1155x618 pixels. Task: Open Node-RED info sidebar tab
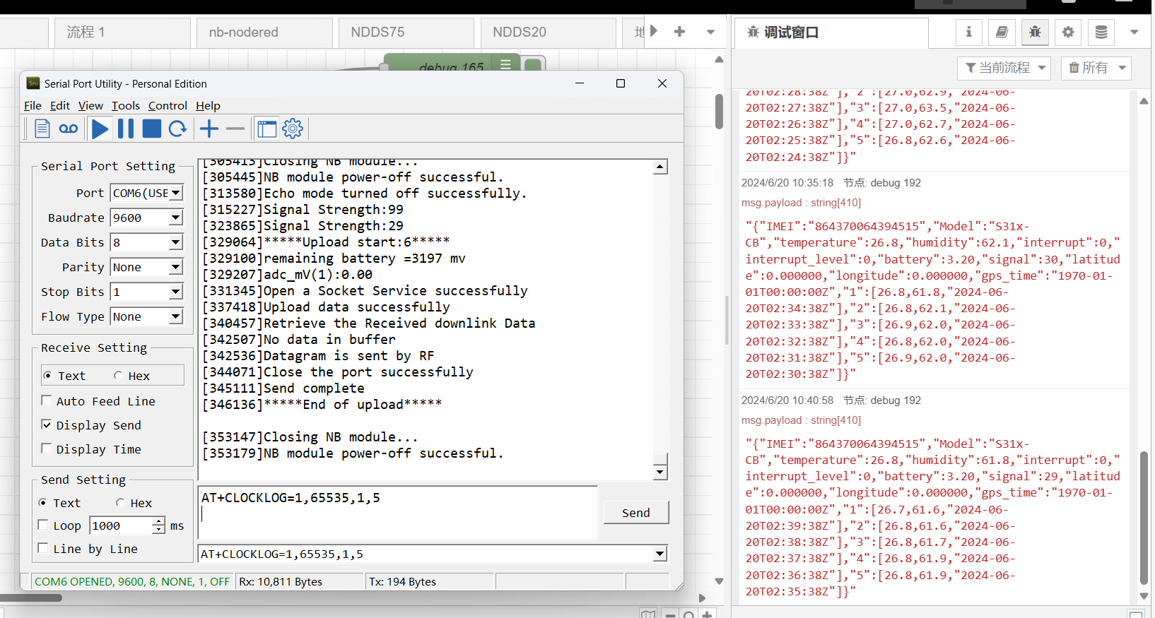click(x=969, y=32)
